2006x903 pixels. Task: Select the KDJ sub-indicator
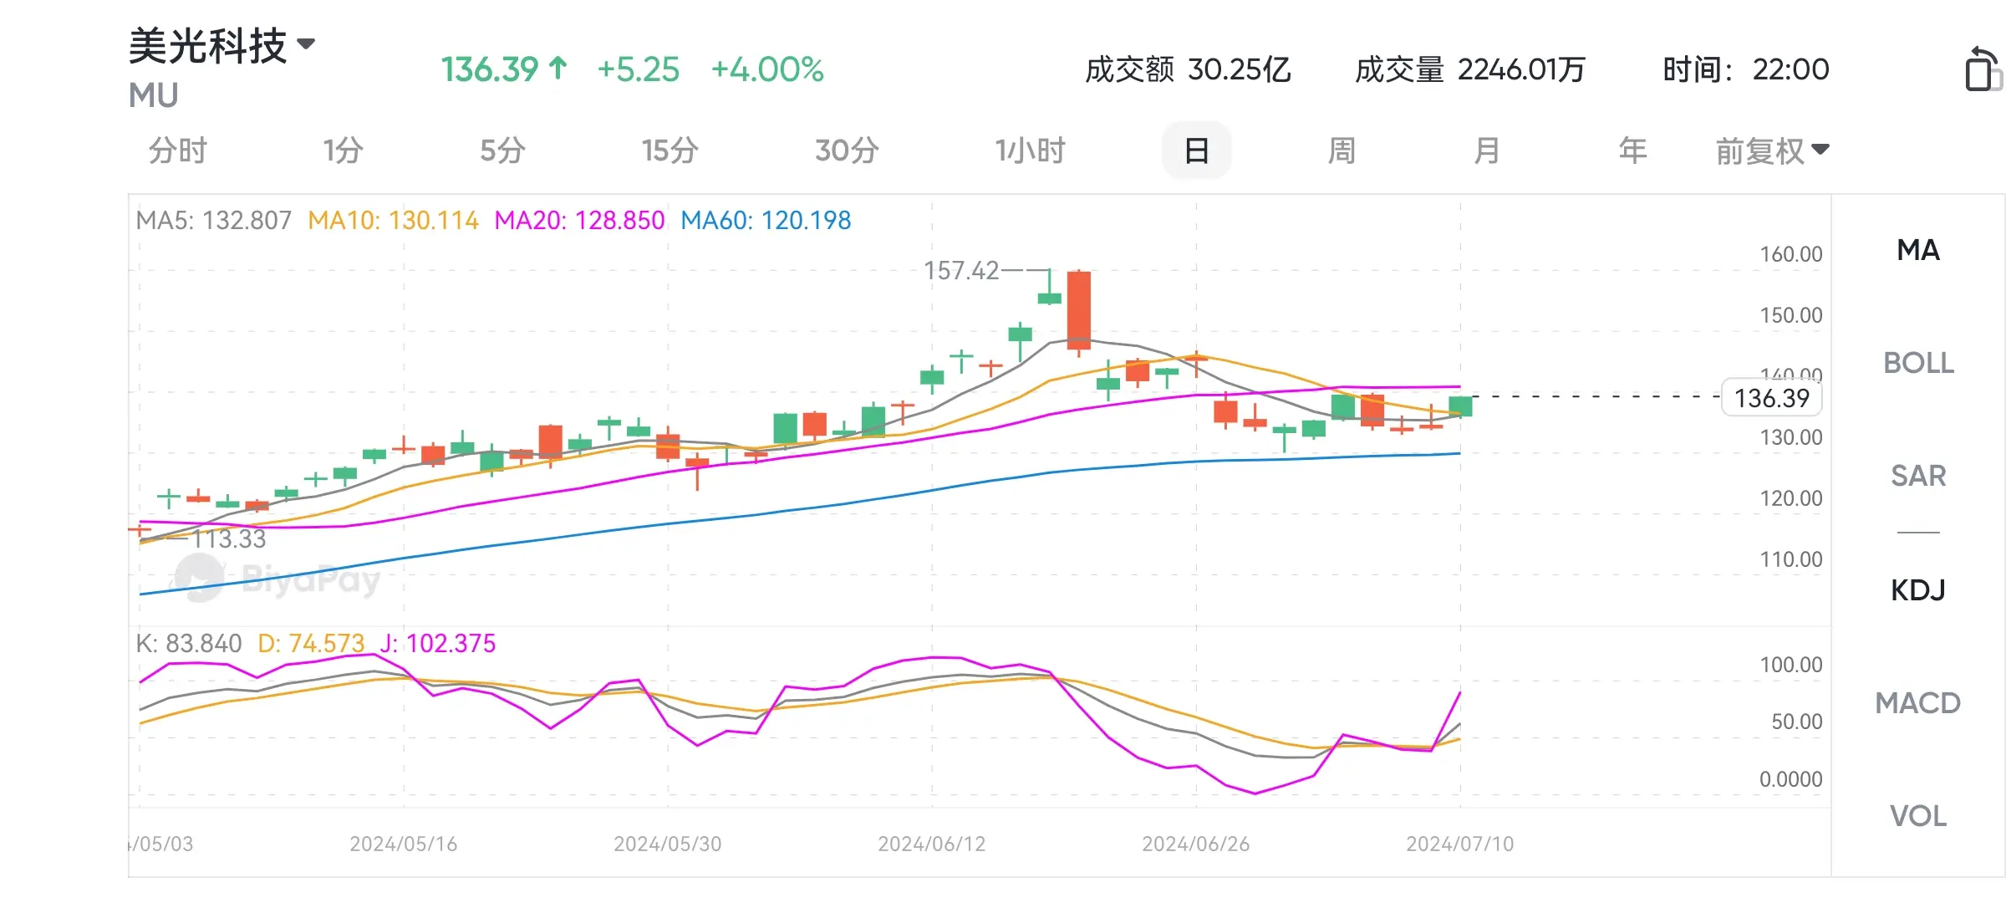click(1918, 590)
